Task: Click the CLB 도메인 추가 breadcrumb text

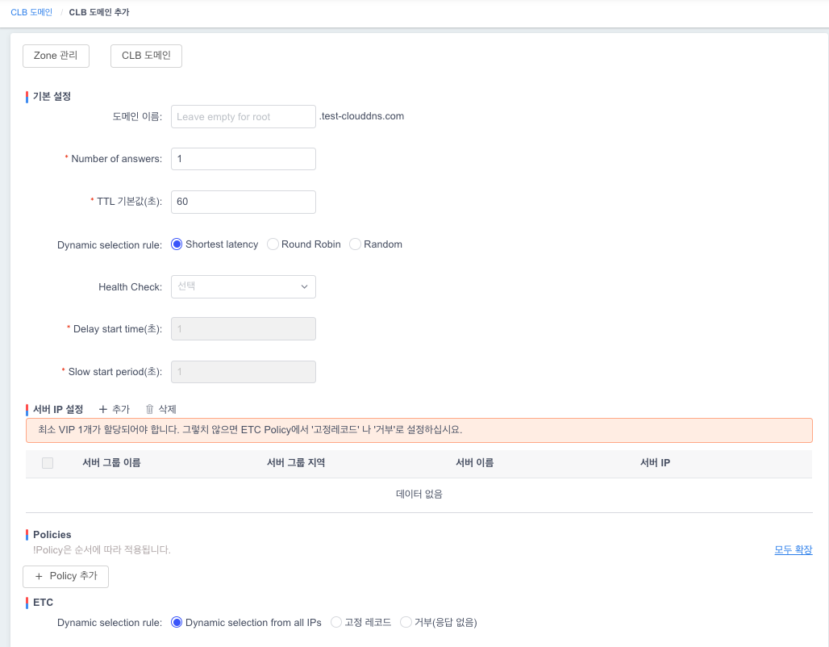Action: 99,12
